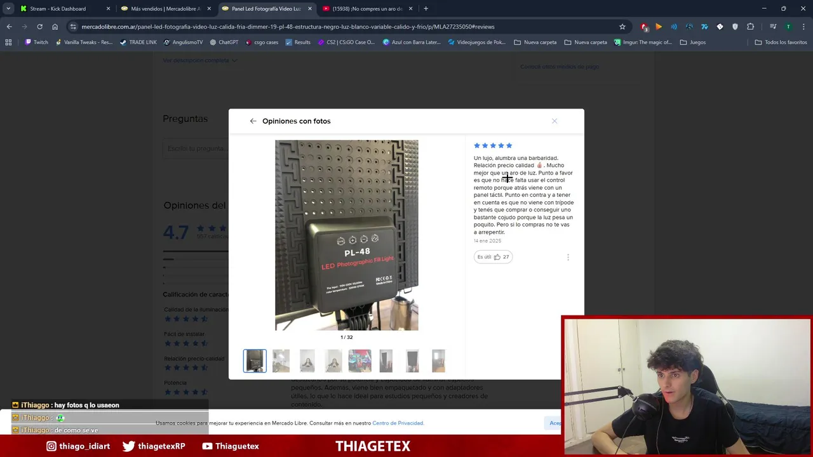The width and height of the screenshot is (813, 457).
Task: Open the grey shield extension icon
Action: [x=735, y=27]
